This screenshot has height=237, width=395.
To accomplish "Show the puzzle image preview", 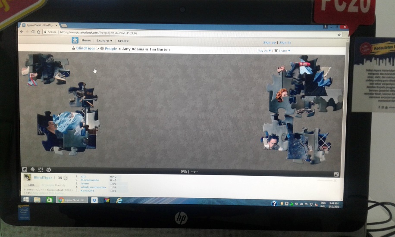I will pyautogui.click(x=25, y=170).
